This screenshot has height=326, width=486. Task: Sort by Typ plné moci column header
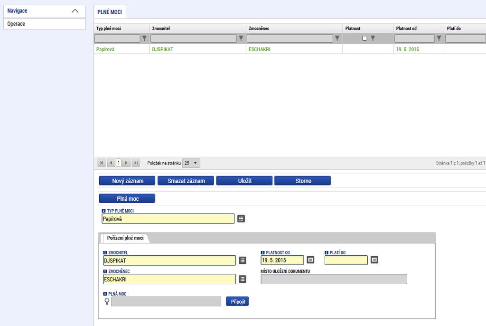(121, 28)
